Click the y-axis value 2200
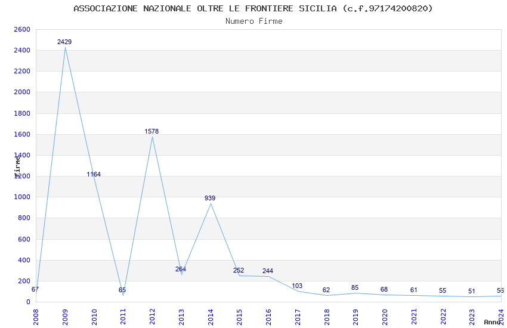The height and width of the screenshot is (328, 507). (22, 71)
